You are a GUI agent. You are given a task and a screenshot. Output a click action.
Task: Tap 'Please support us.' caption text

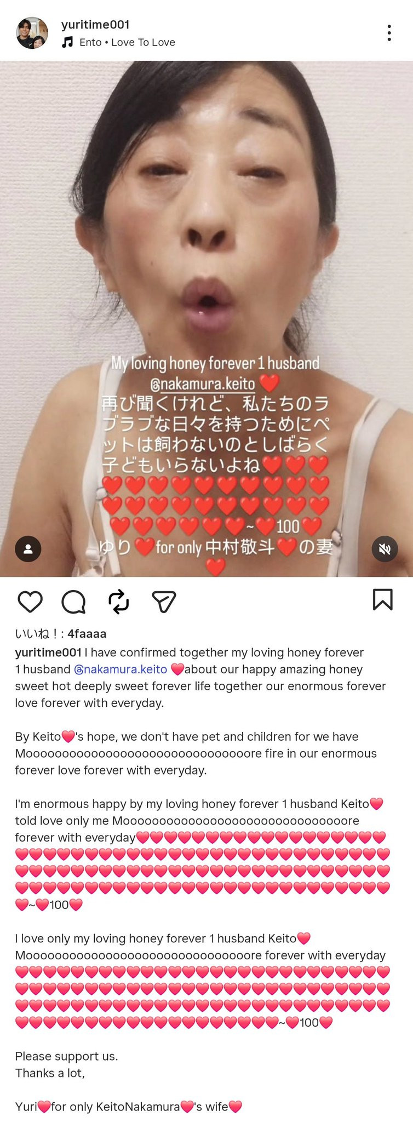tap(66, 1056)
